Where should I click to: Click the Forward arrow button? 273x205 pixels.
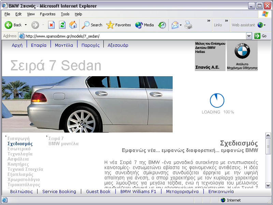point(35,25)
